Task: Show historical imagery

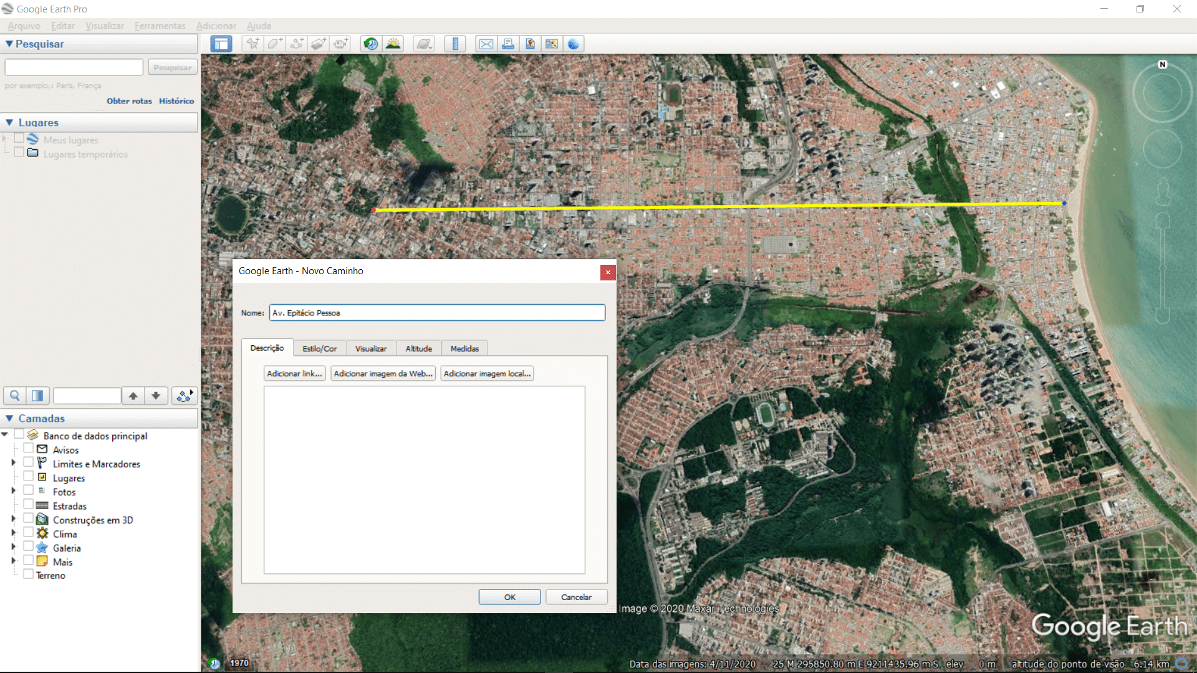Action: click(370, 44)
